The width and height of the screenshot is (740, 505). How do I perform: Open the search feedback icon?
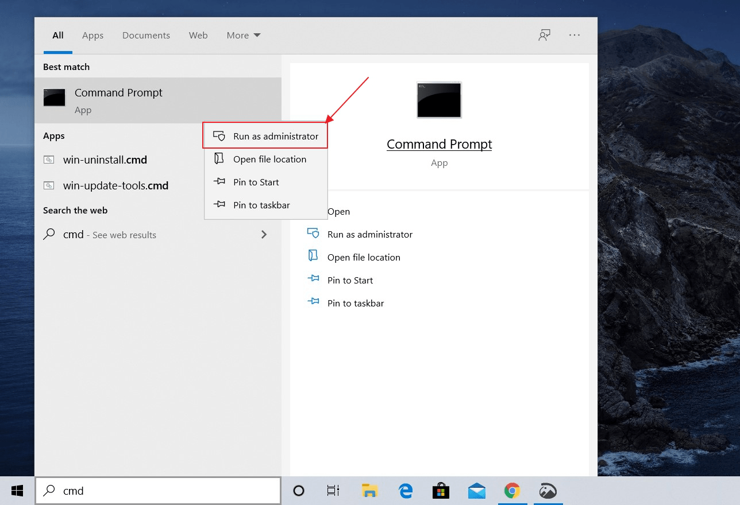[544, 35]
